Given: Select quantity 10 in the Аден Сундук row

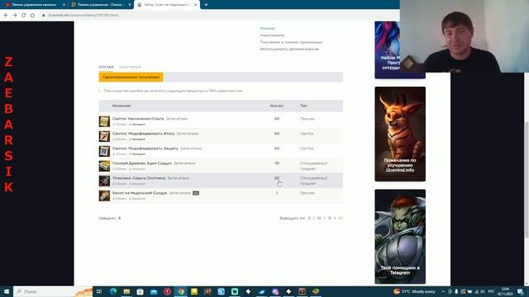Looking at the screenshot, I should click(277, 163).
